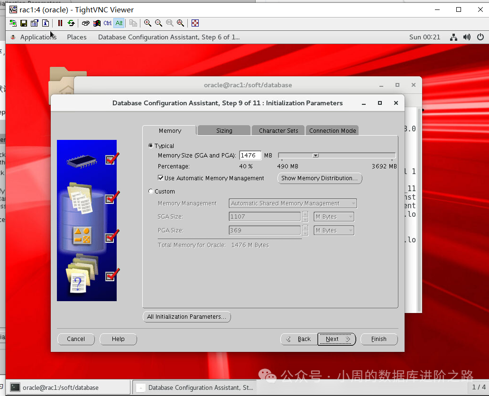Click the Help button

118,339
